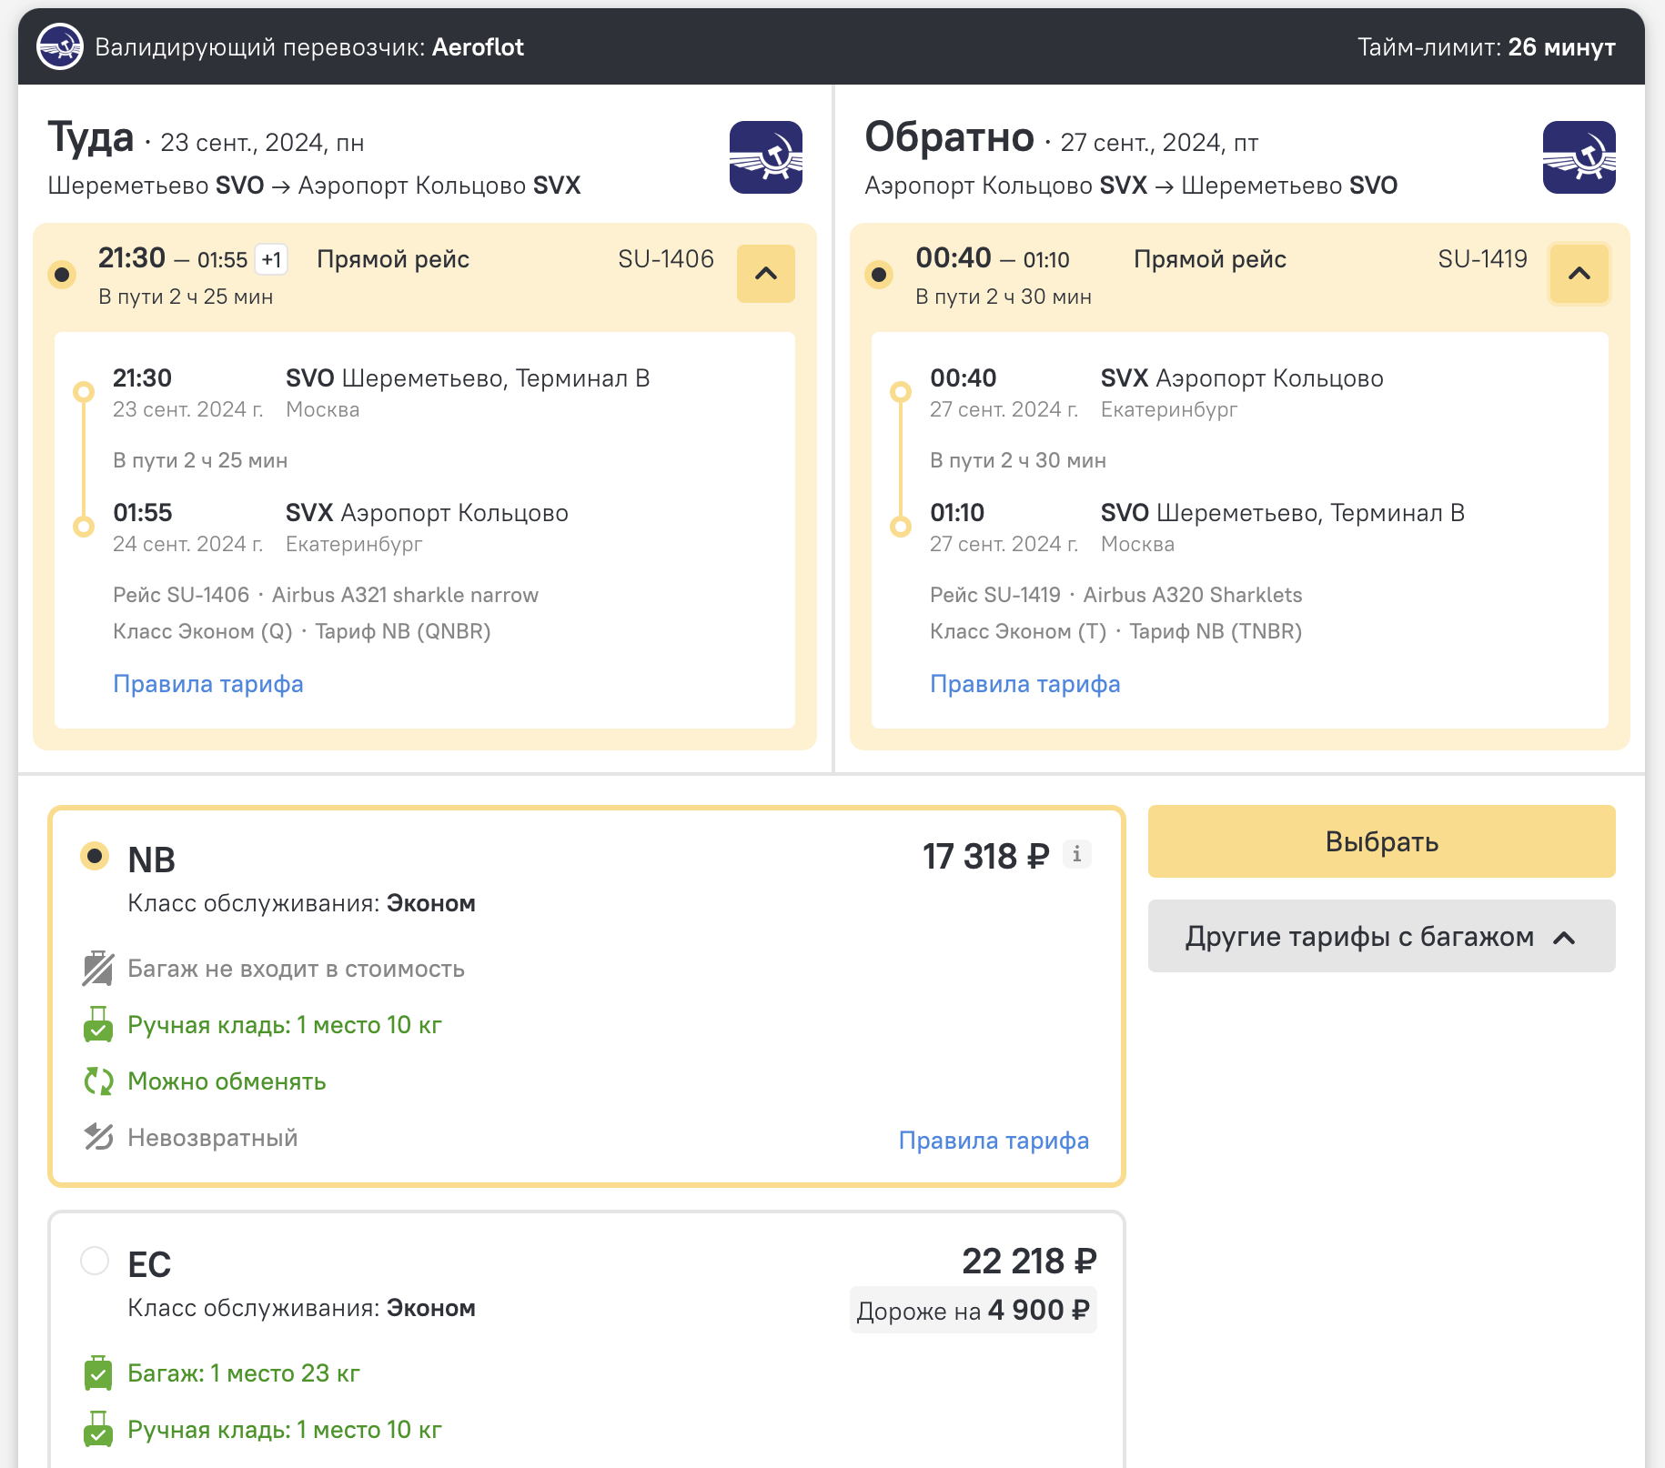
Task: Open fare rules link for outbound flight
Action: point(208,684)
